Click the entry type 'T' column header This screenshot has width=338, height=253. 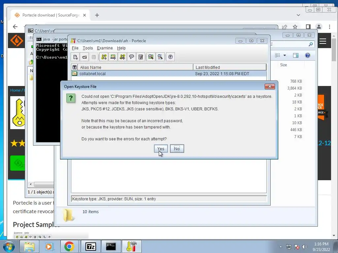74,67
